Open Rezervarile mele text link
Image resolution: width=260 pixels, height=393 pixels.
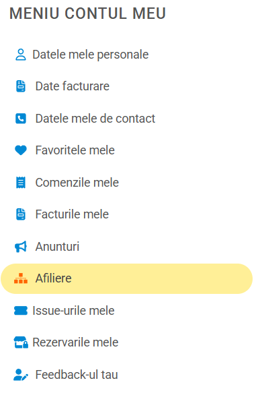(x=75, y=342)
